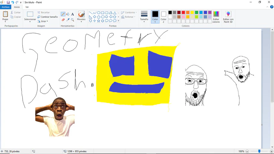Open the Seleccionar dropdown arrow
The image size is (274, 154).
click(x=30, y=22)
